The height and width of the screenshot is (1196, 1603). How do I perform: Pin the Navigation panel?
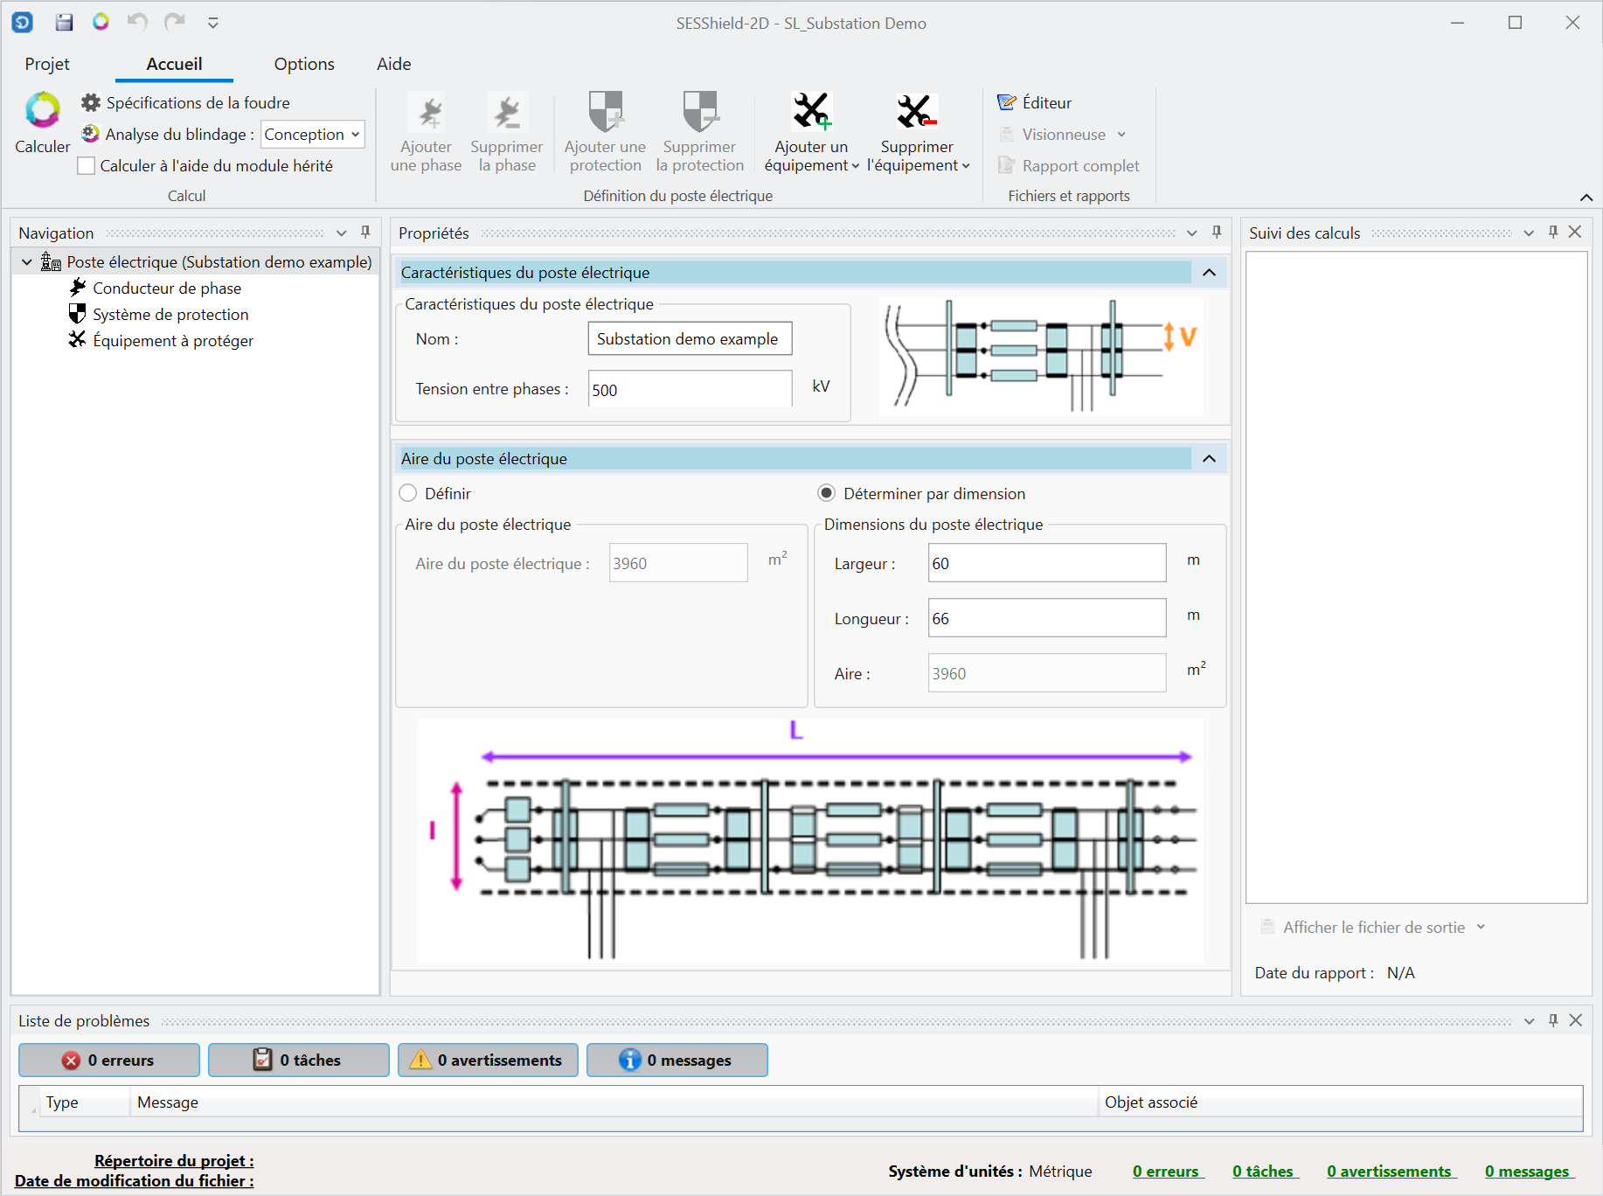pyautogui.click(x=365, y=233)
